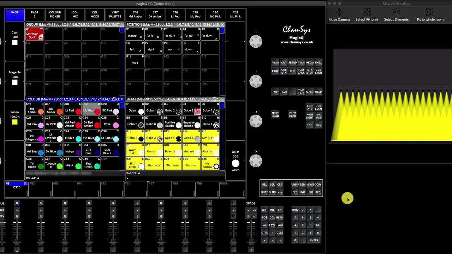Toggle the SHFT shift button

pos(264,192)
